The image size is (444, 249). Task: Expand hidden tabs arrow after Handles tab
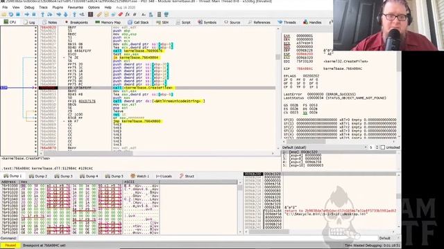coord(330,22)
